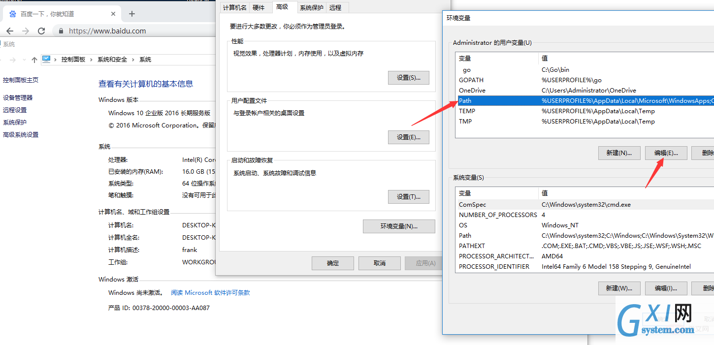Switch to 硬件 tab

click(259, 7)
